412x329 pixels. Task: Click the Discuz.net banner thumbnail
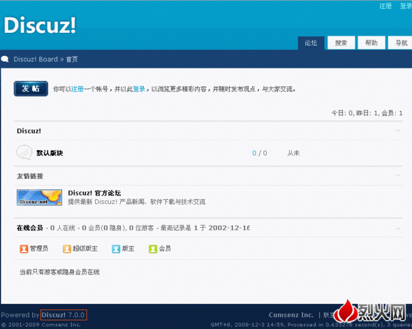(39, 197)
